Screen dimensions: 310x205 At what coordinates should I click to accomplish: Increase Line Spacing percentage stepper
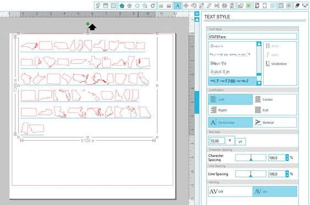click(287, 173)
